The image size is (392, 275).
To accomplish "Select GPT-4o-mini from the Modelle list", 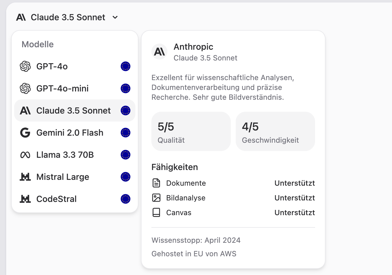I will pos(62,88).
